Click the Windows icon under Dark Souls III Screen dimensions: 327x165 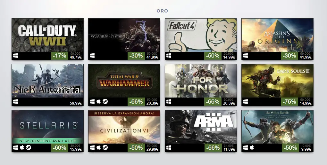(246, 102)
